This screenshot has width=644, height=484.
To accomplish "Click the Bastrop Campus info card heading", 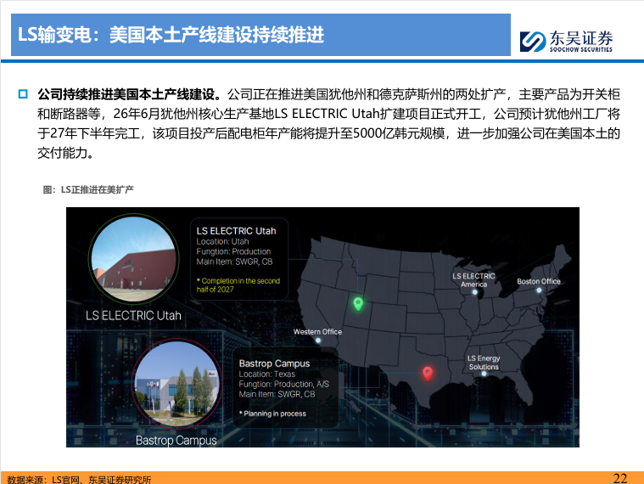I will pos(274,363).
